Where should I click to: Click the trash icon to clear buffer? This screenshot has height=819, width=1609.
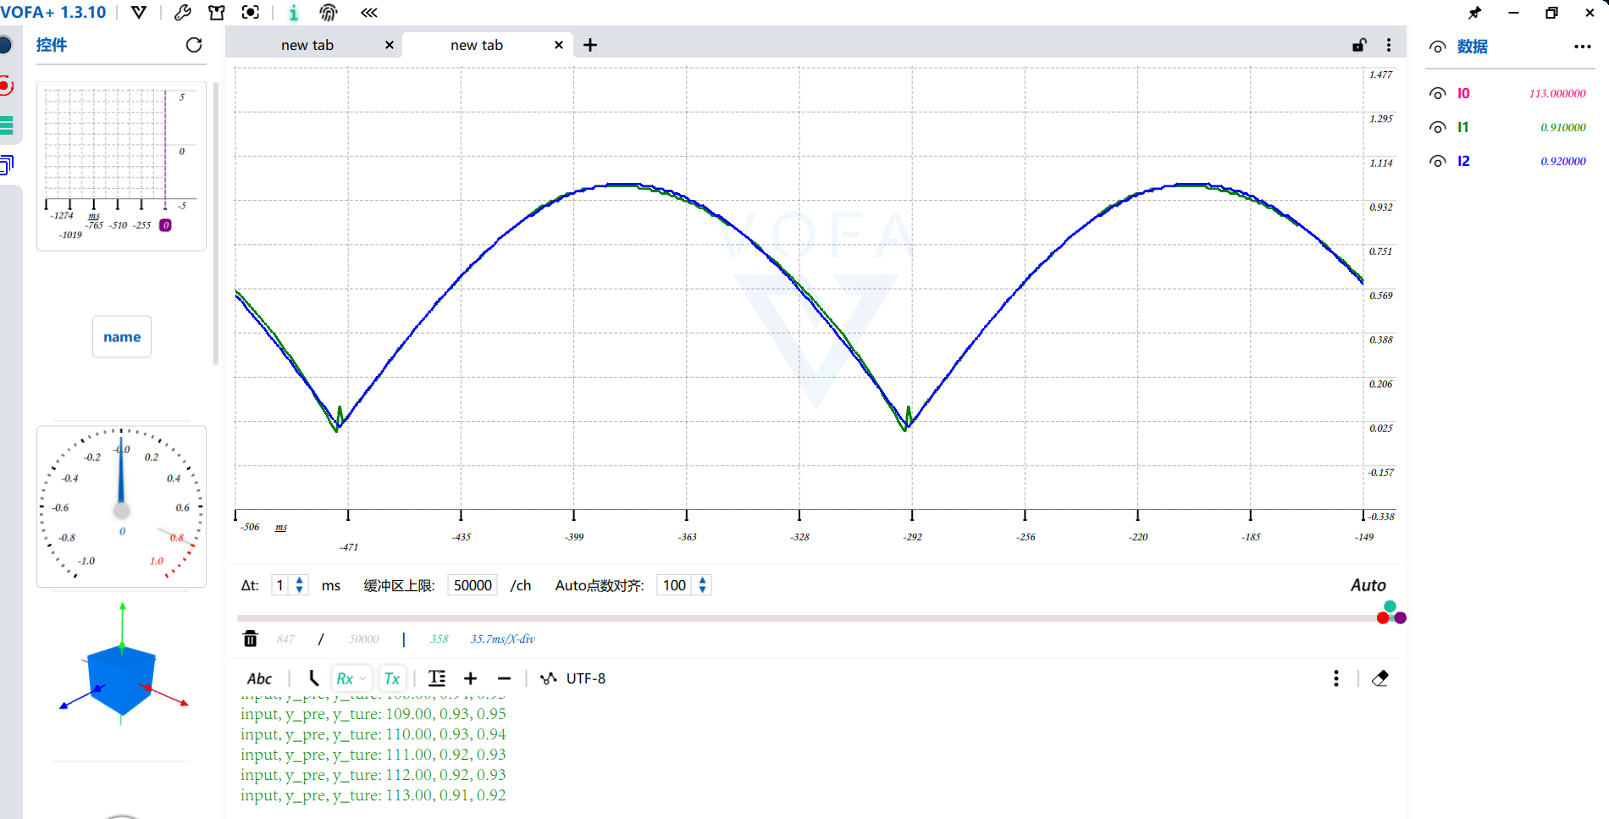click(251, 639)
